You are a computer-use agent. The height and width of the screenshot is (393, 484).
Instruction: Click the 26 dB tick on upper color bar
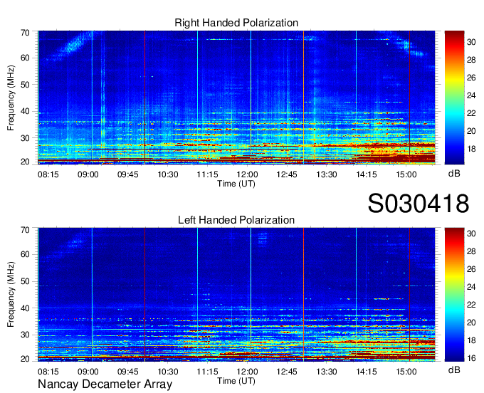tap(471, 78)
